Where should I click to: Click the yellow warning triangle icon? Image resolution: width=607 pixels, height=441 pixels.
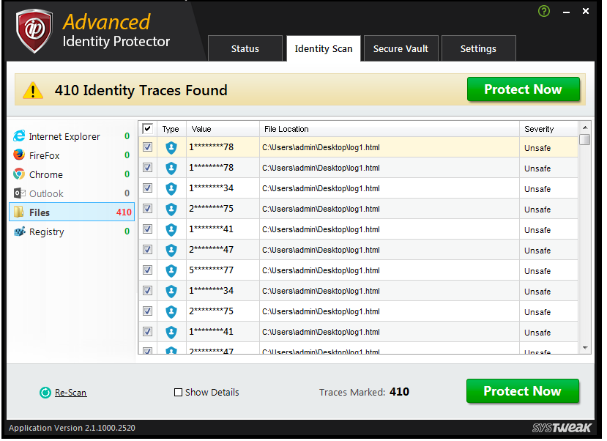(33, 91)
